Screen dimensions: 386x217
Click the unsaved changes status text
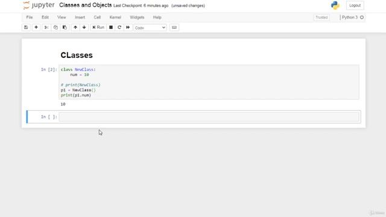point(188,5)
